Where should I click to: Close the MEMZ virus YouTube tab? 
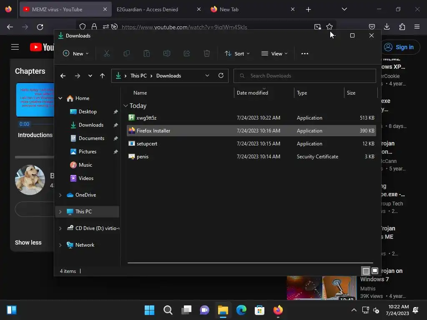(x=105, y=9)
